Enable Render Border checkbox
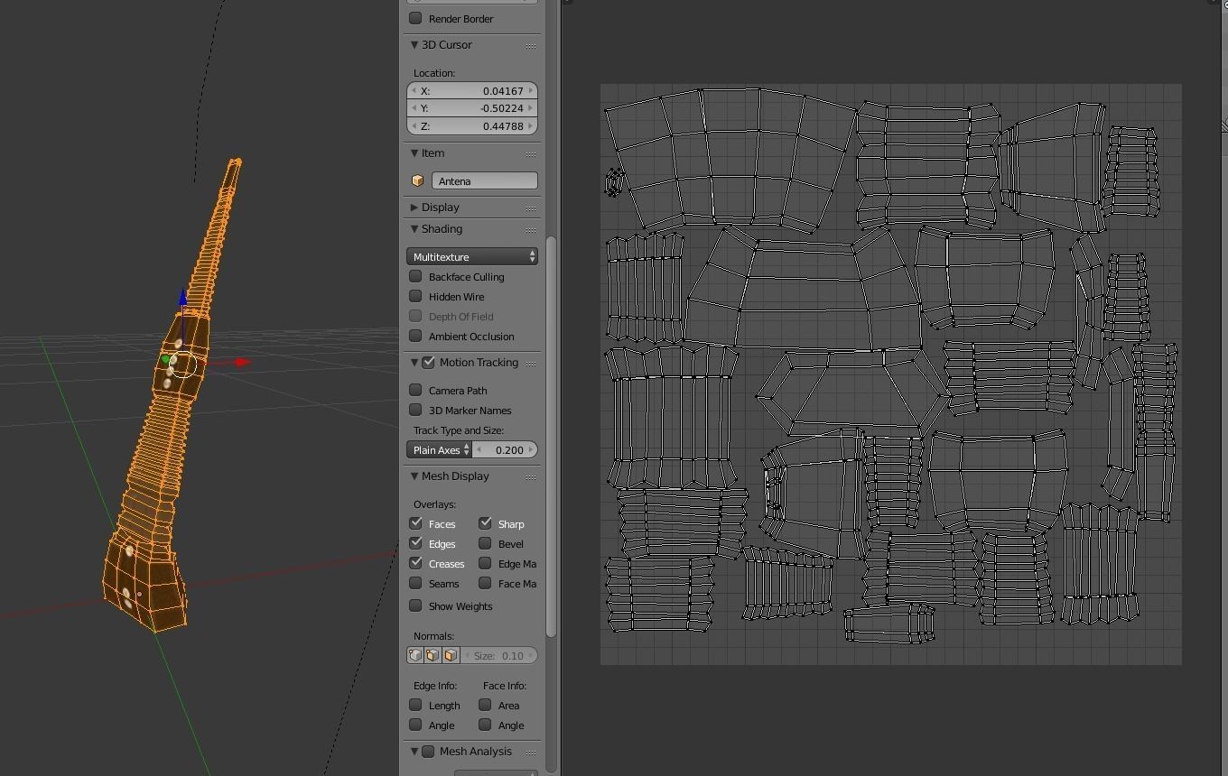1228x776 pixels. (x=415, y=18)
